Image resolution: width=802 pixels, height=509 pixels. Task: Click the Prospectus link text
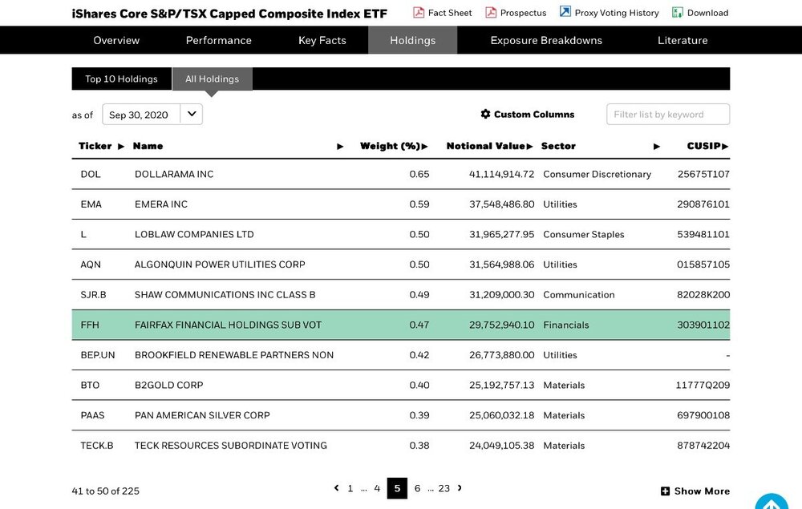(x=523, y=13)
